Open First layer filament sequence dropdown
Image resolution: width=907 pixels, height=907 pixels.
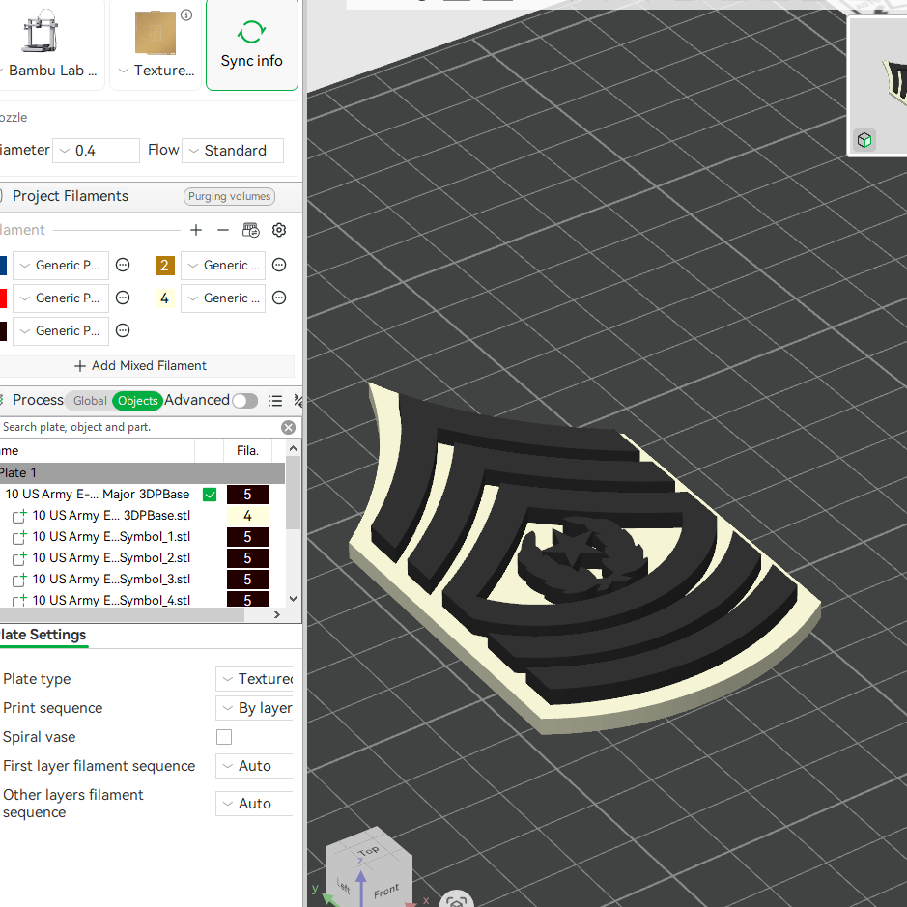pos(254,766)
